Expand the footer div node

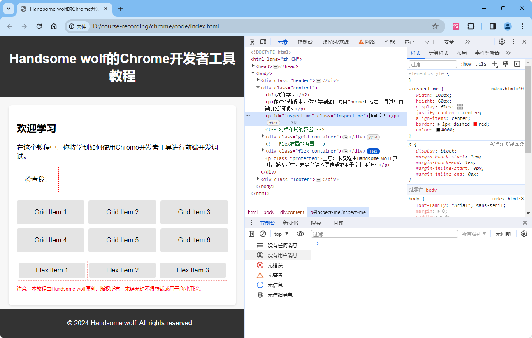258,179
